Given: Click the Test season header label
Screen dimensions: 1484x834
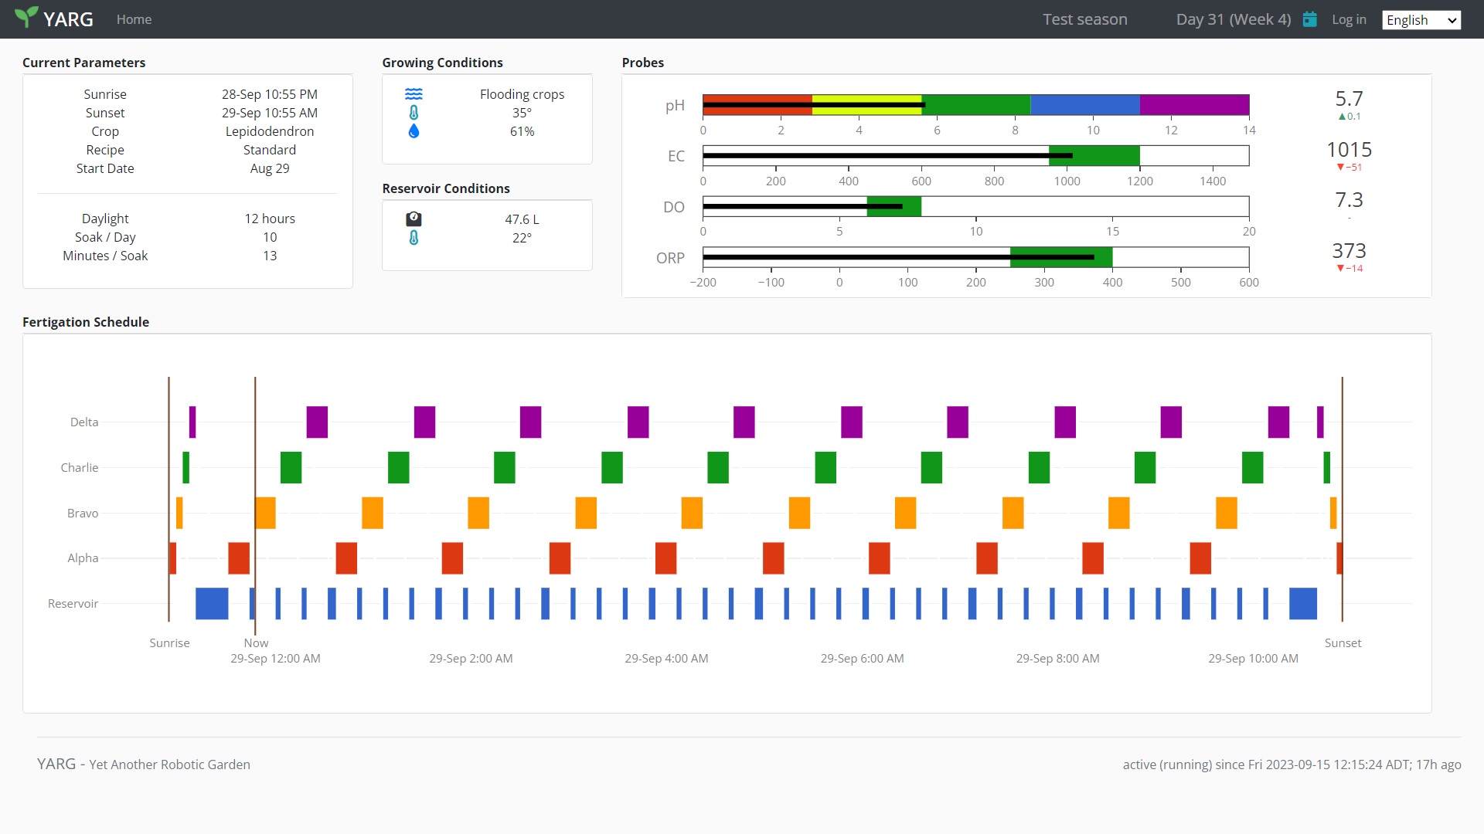Looking at the screenshot, I should [x=1084, y=19].
